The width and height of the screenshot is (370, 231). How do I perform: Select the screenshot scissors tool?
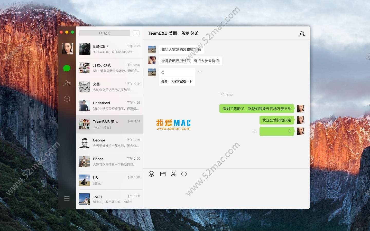coord(174,174)
